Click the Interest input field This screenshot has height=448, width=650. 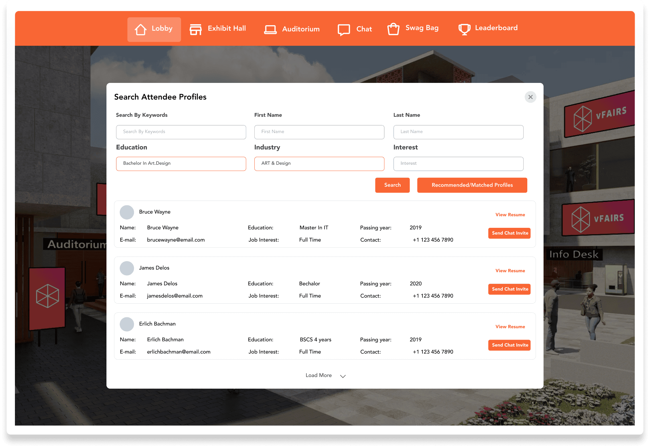click(458, 163)
